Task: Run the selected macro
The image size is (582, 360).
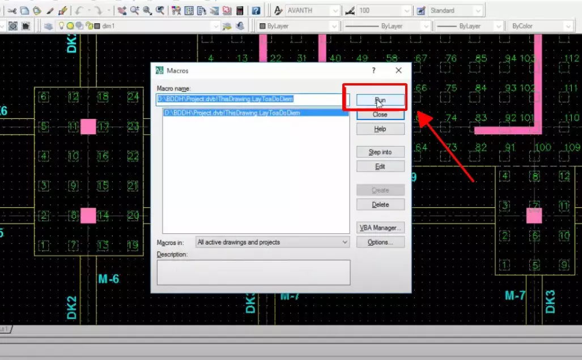Action: (x=380, y=100)
